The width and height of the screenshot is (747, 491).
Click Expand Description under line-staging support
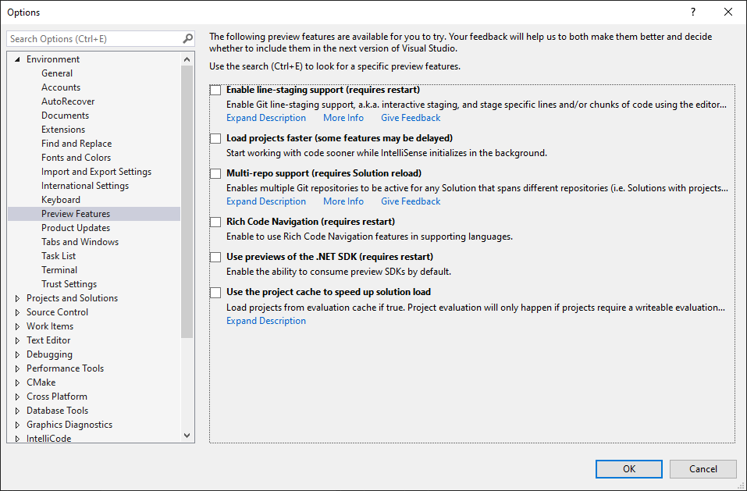(x=266, y=118)
